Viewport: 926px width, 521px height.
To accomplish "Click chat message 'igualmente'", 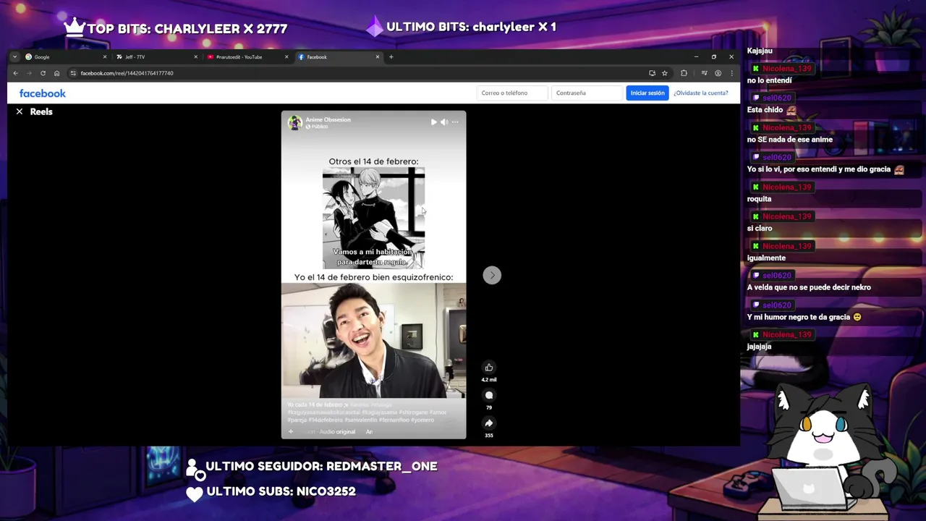I will point(766,258).
